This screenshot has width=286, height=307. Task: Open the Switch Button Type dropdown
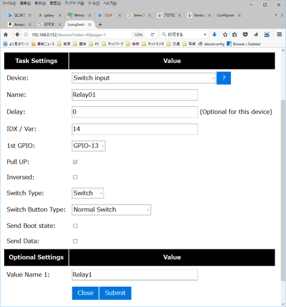click(x=111, y=210)
